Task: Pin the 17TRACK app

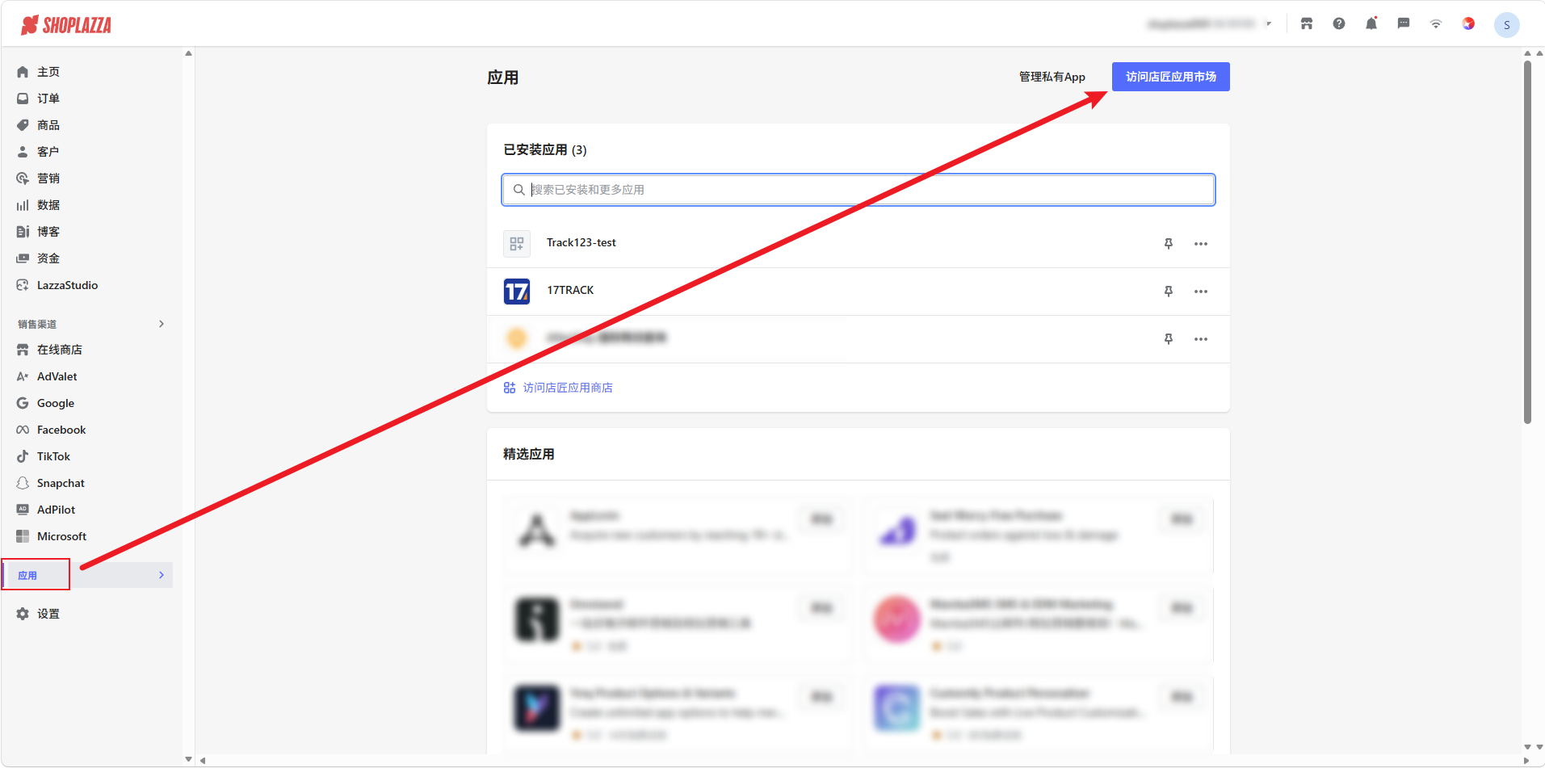Action: (1168, 292)
